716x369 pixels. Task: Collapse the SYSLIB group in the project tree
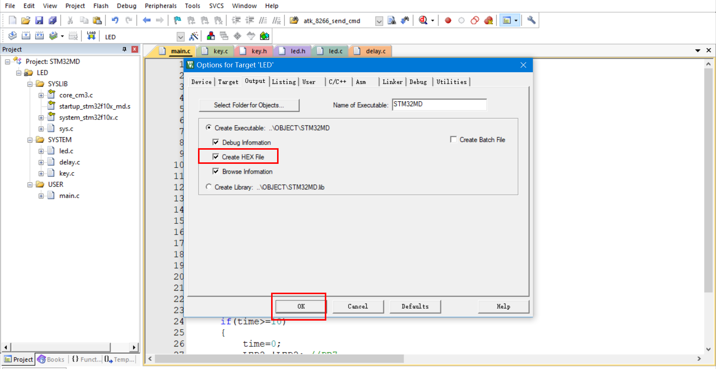(x=30, y=84)
